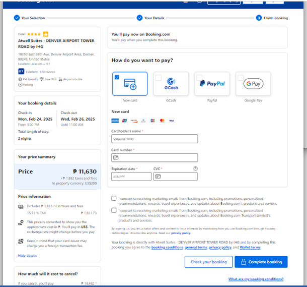Focus the Card number input field

click(155, 157)
